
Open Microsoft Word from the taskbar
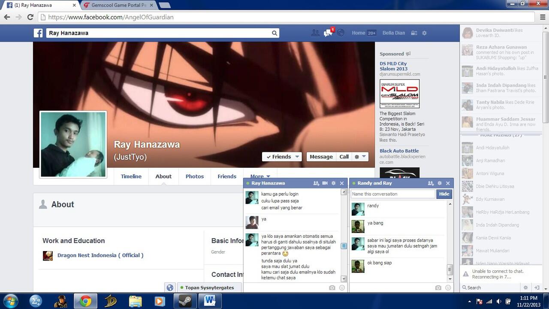click(x=210, y=301)
